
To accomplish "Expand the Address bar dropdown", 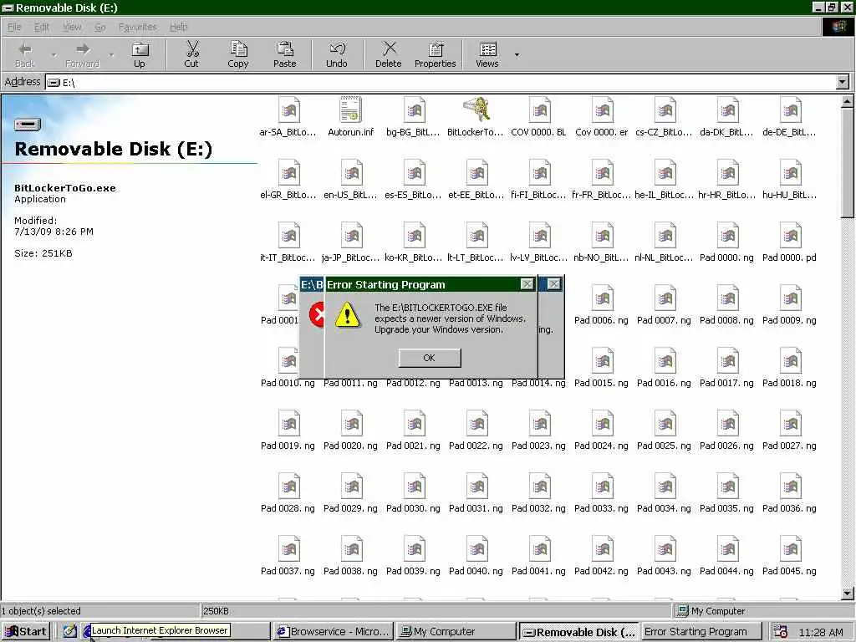I will (843, 82).
